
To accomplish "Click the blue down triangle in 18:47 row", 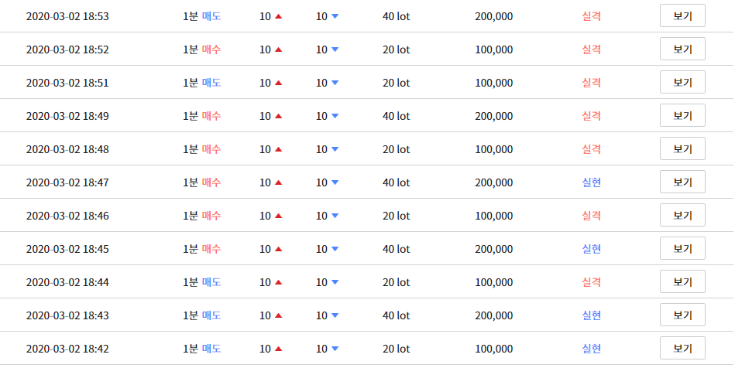I will click(x=335, y=182).
